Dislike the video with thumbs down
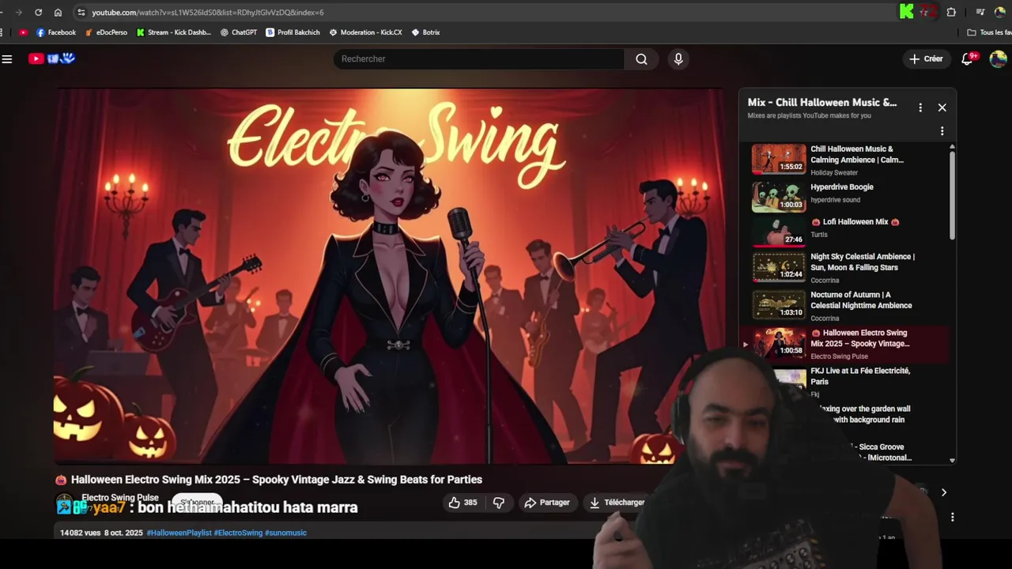 (x=499, y=503)
